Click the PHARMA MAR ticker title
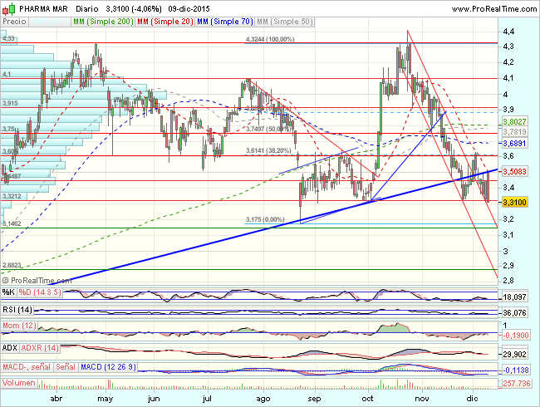 pyautogui.click(x=43, y=8)
